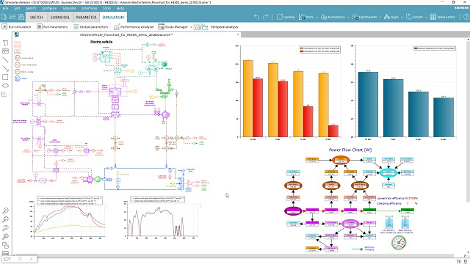Viewport: 470px width, 264px height.
Task: Expand the Plots dropdown arrow
Action: coord(317,17)
